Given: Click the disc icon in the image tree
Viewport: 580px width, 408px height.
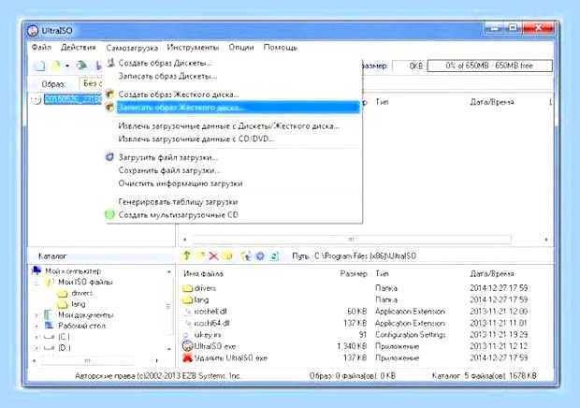Looking at the screenshot, I should pos(36,99).
